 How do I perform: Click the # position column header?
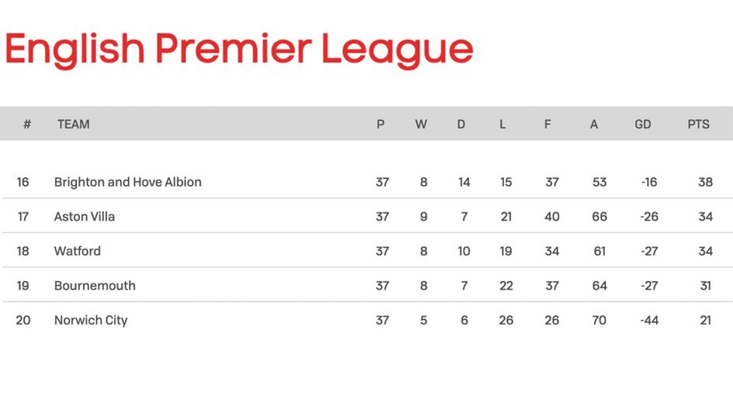[x=27, y=124]
